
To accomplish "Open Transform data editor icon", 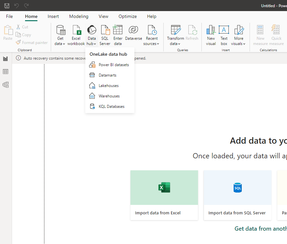I will (x=176, y=30).
